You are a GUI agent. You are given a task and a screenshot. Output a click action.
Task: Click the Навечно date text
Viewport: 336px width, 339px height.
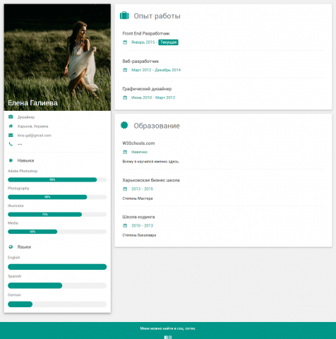(139, 152)
